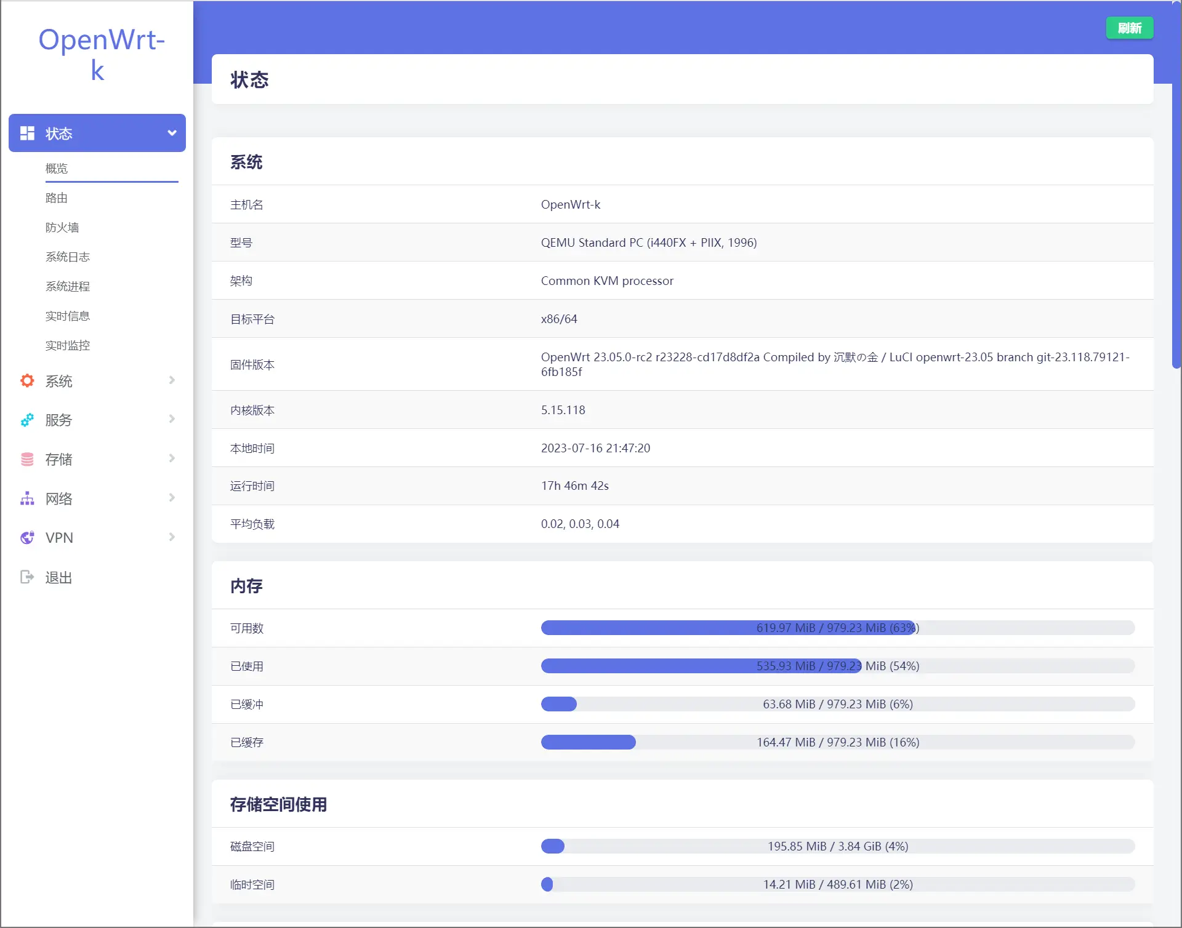Expand the 服务 submenu arrow

[x=172, y=419]
